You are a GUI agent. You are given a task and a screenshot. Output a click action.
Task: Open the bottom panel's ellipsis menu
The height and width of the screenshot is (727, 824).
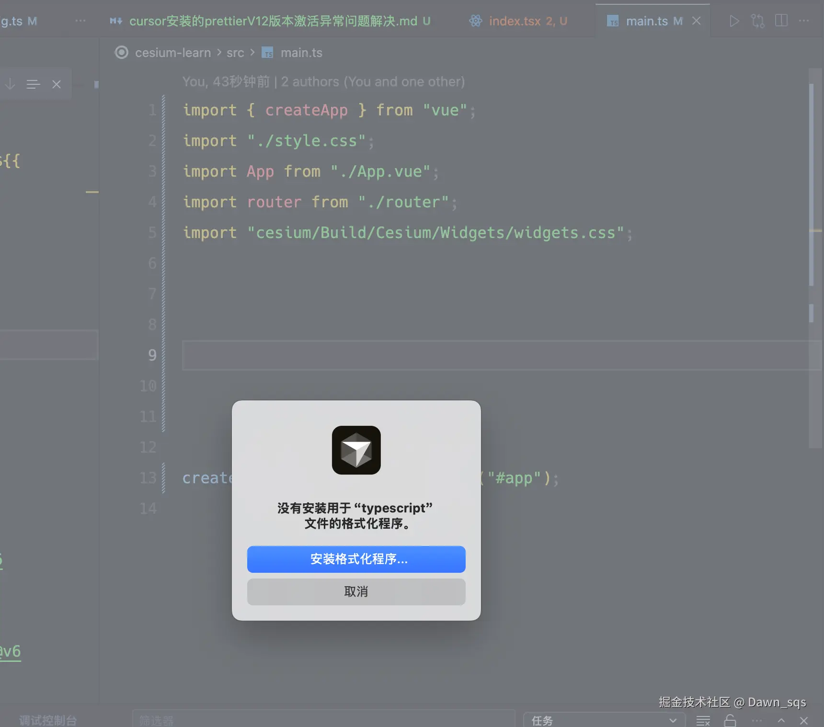(757, 720)
